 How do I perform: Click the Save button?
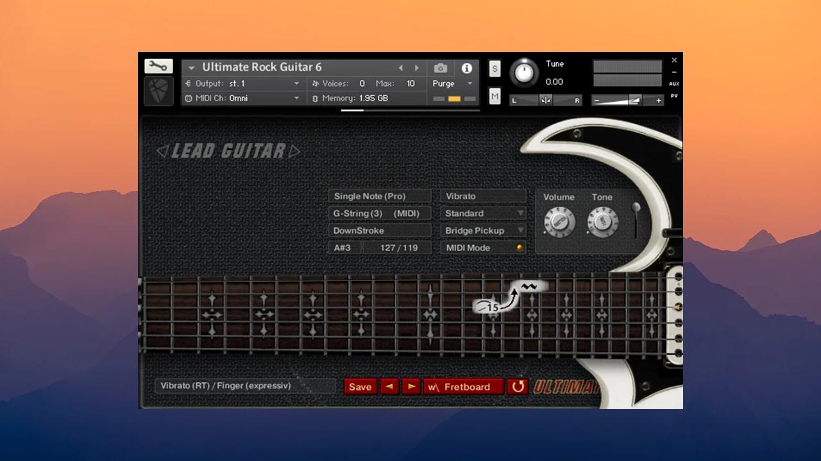click(360, 387)
